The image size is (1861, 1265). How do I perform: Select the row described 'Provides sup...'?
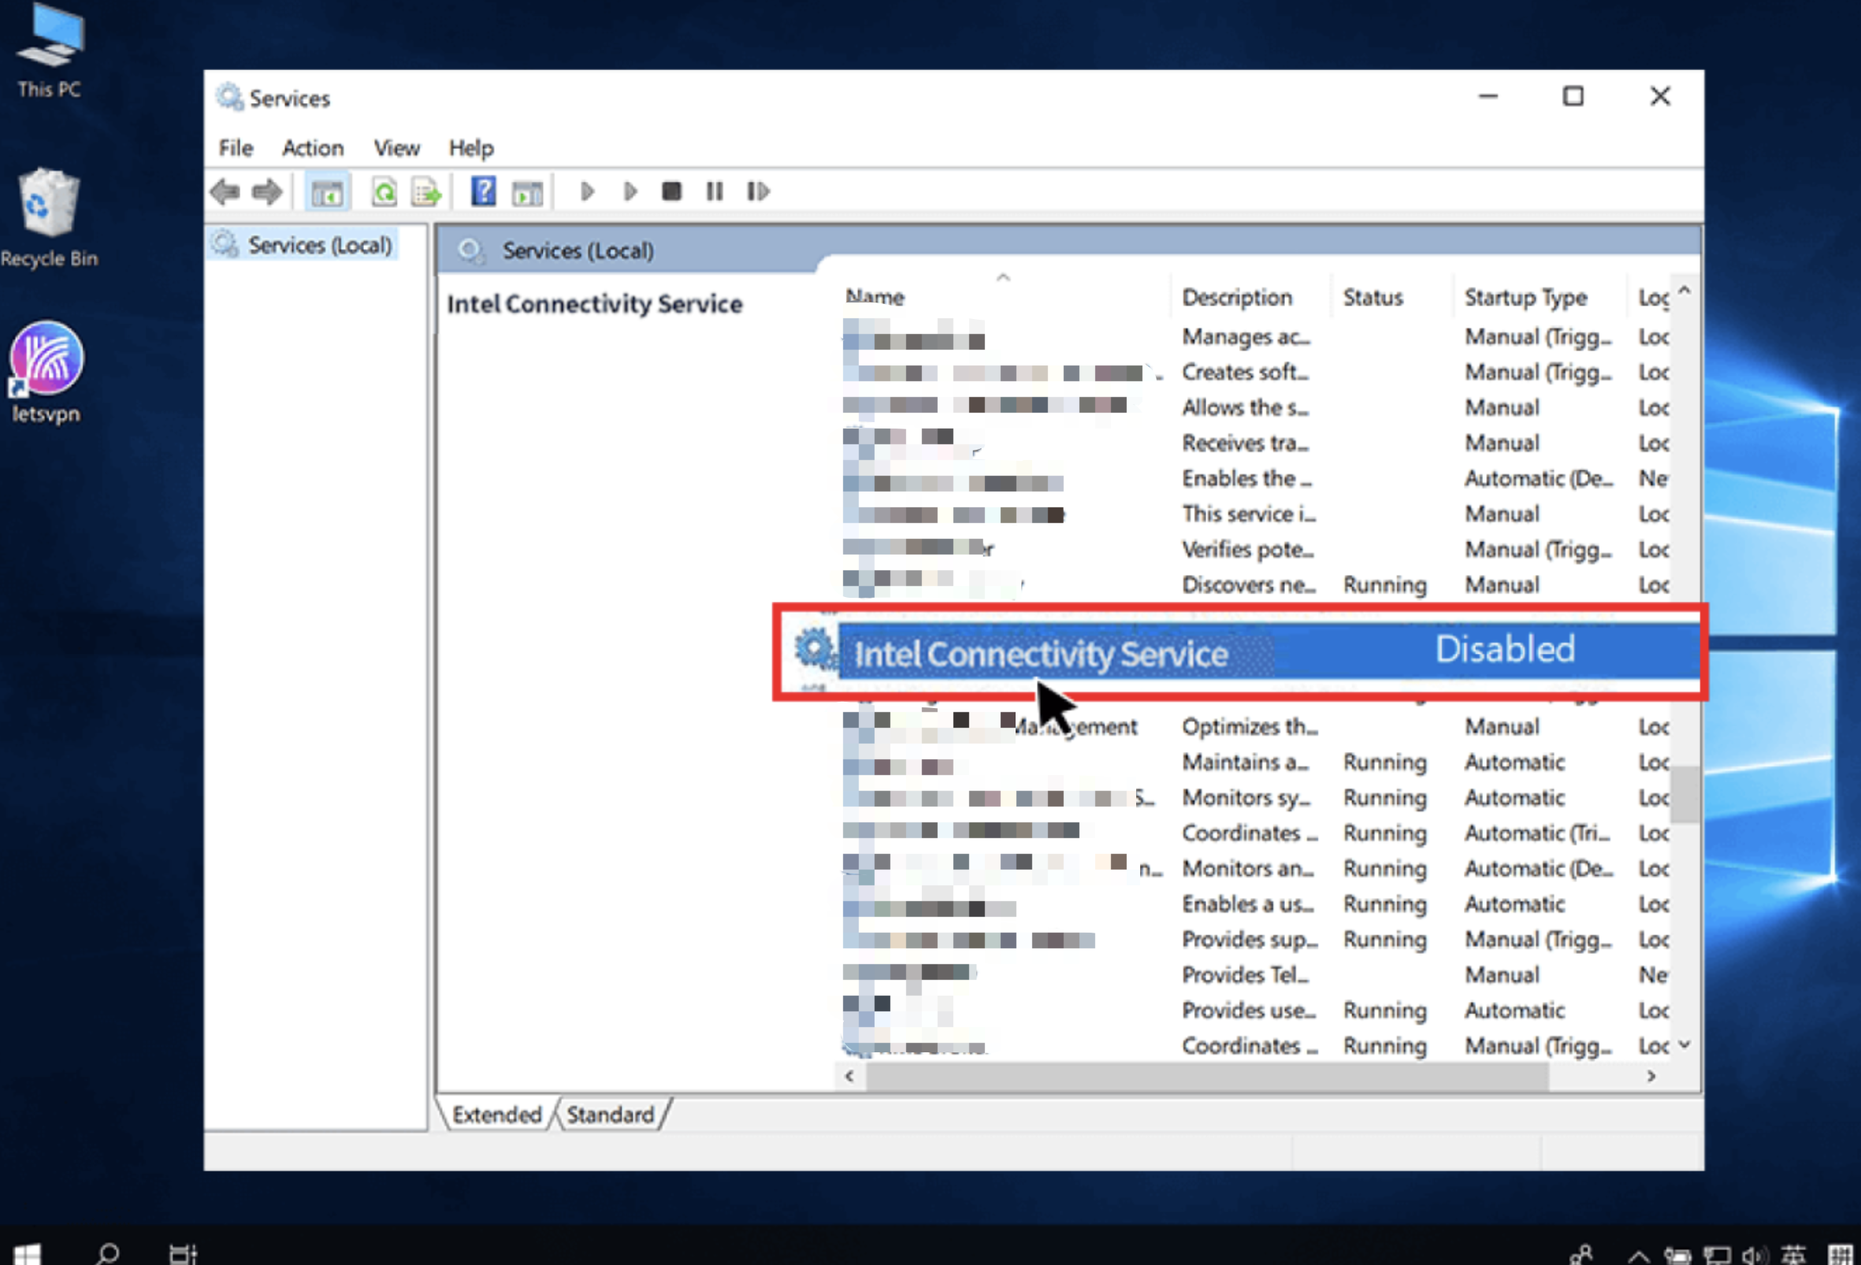tap(1256, 939)
